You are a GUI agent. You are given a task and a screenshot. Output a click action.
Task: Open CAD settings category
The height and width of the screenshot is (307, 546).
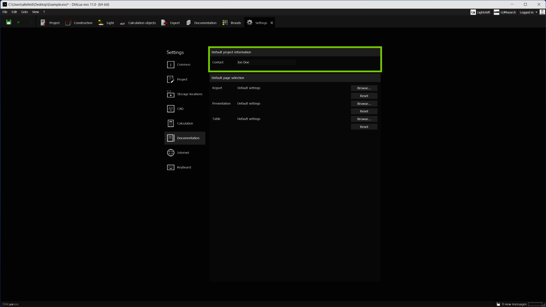180,109
